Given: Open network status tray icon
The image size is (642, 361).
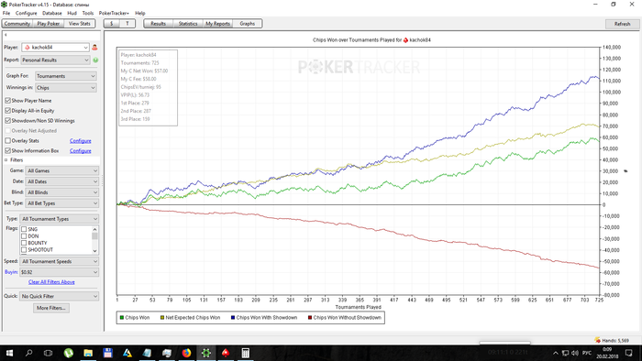Looking at the screenshot, I should coord(566,354).
